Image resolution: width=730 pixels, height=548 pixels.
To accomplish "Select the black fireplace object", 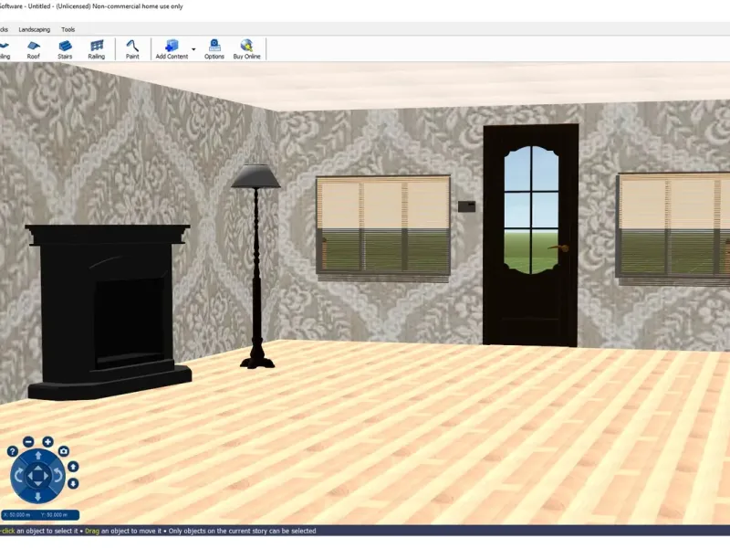I will pos(108,311).
